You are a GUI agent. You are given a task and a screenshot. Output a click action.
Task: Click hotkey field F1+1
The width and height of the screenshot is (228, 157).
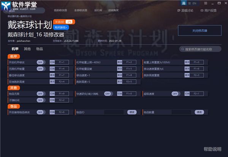tap(62, 62)
